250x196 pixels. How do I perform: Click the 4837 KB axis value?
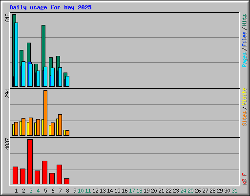click(7, 144)
